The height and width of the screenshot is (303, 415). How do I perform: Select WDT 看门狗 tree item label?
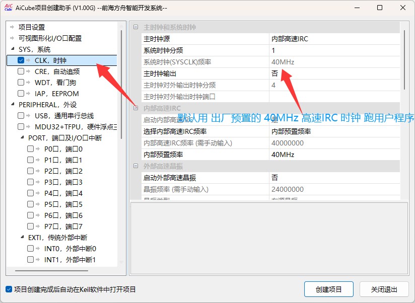click(55, 83)
